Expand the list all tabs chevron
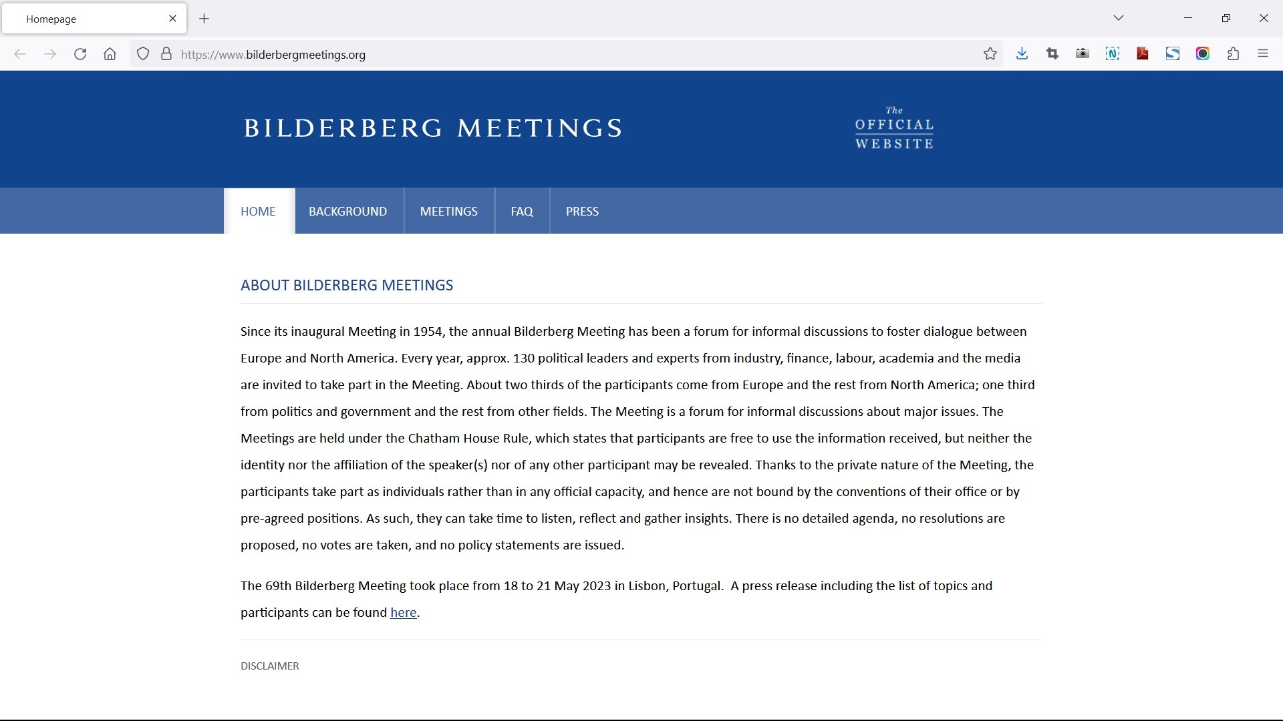The height and width of the screenshot is (721, 1283). [x=1119, y=18]
